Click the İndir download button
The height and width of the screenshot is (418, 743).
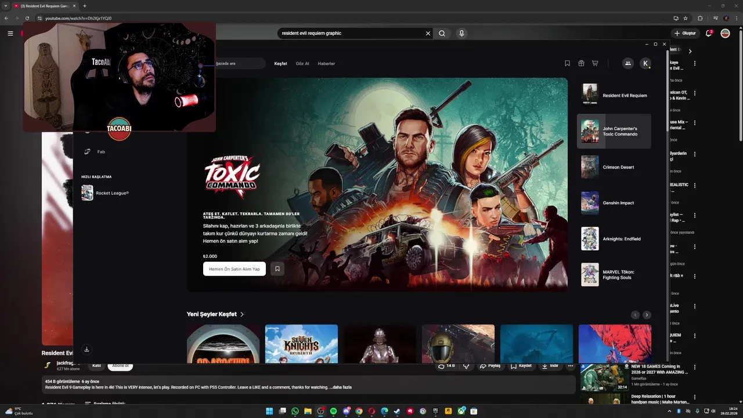pos(550,366)
